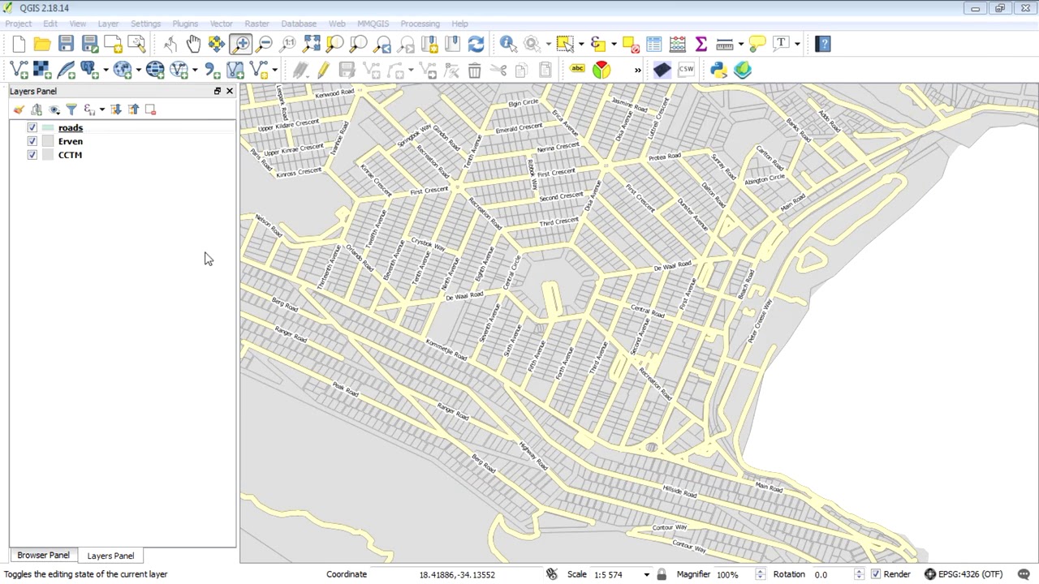Click the Add Group icon in Layers Panel
This screenshot has width=1039, height=584.
click(x=37, y=109)
